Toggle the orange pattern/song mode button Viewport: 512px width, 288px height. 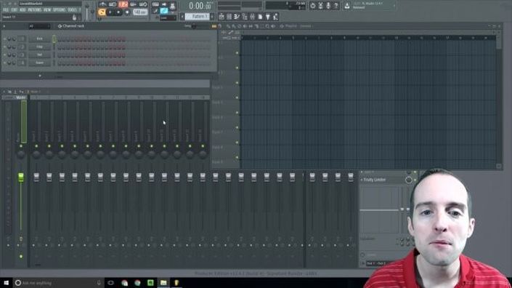point(102,12)
